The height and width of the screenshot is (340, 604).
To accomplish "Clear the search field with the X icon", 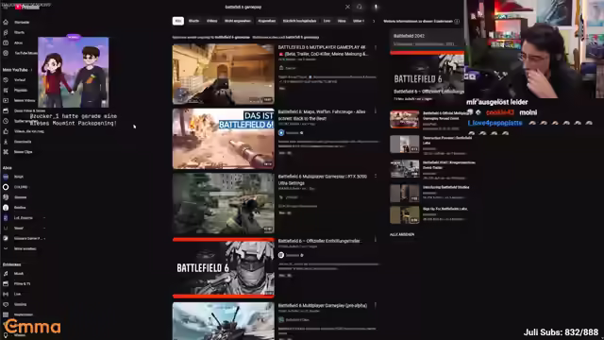I will pyautogui.click(x=347, y=7).
